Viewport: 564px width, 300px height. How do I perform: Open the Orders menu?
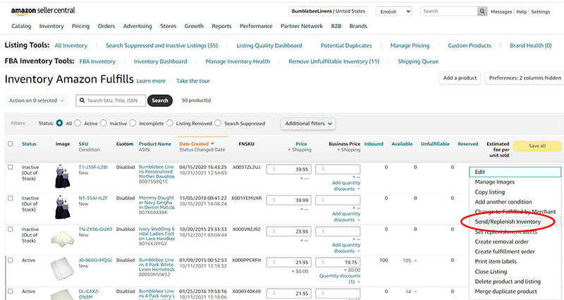point(106,26)
